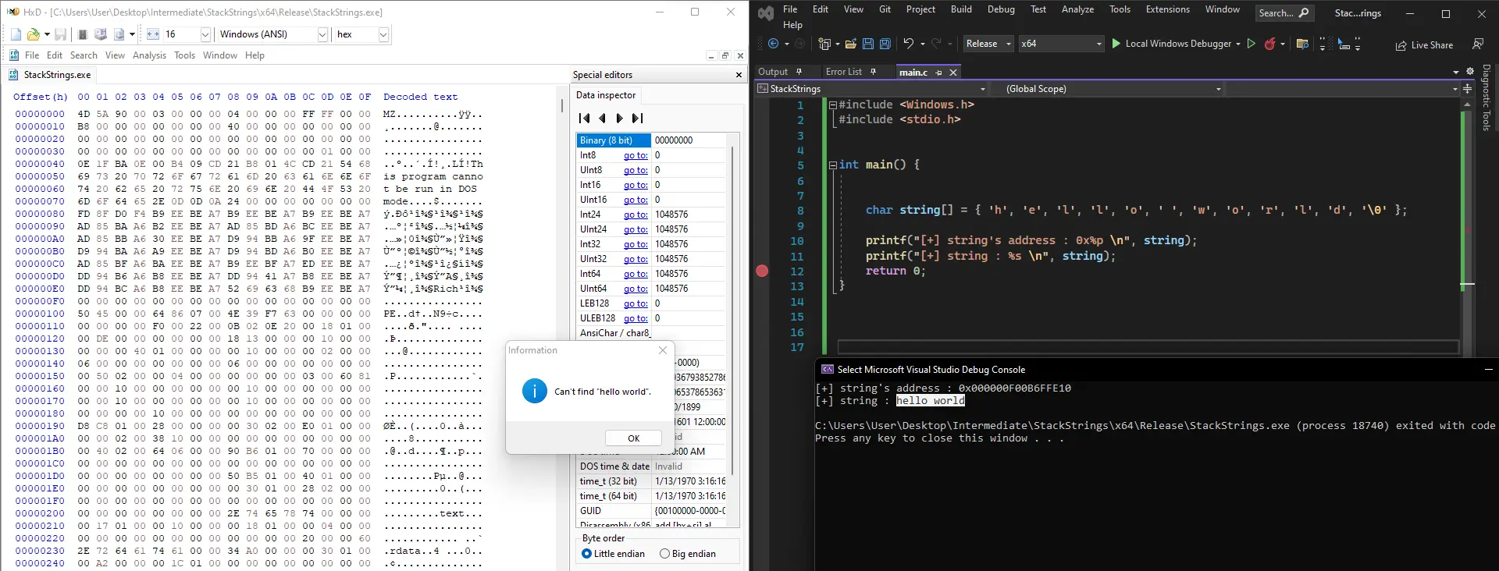The image size is (1499, 571).
Task: Undo the last edit in Visual Studio
Action: pos(908,44)
